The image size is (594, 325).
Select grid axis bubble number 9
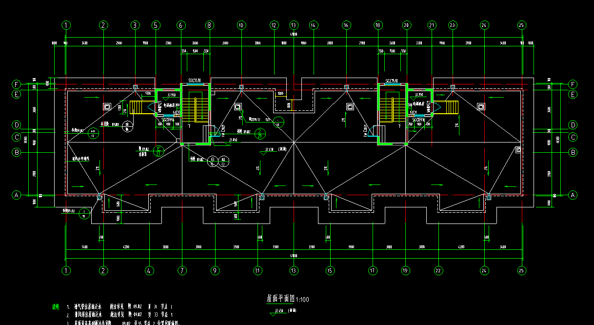coord(214,270)
